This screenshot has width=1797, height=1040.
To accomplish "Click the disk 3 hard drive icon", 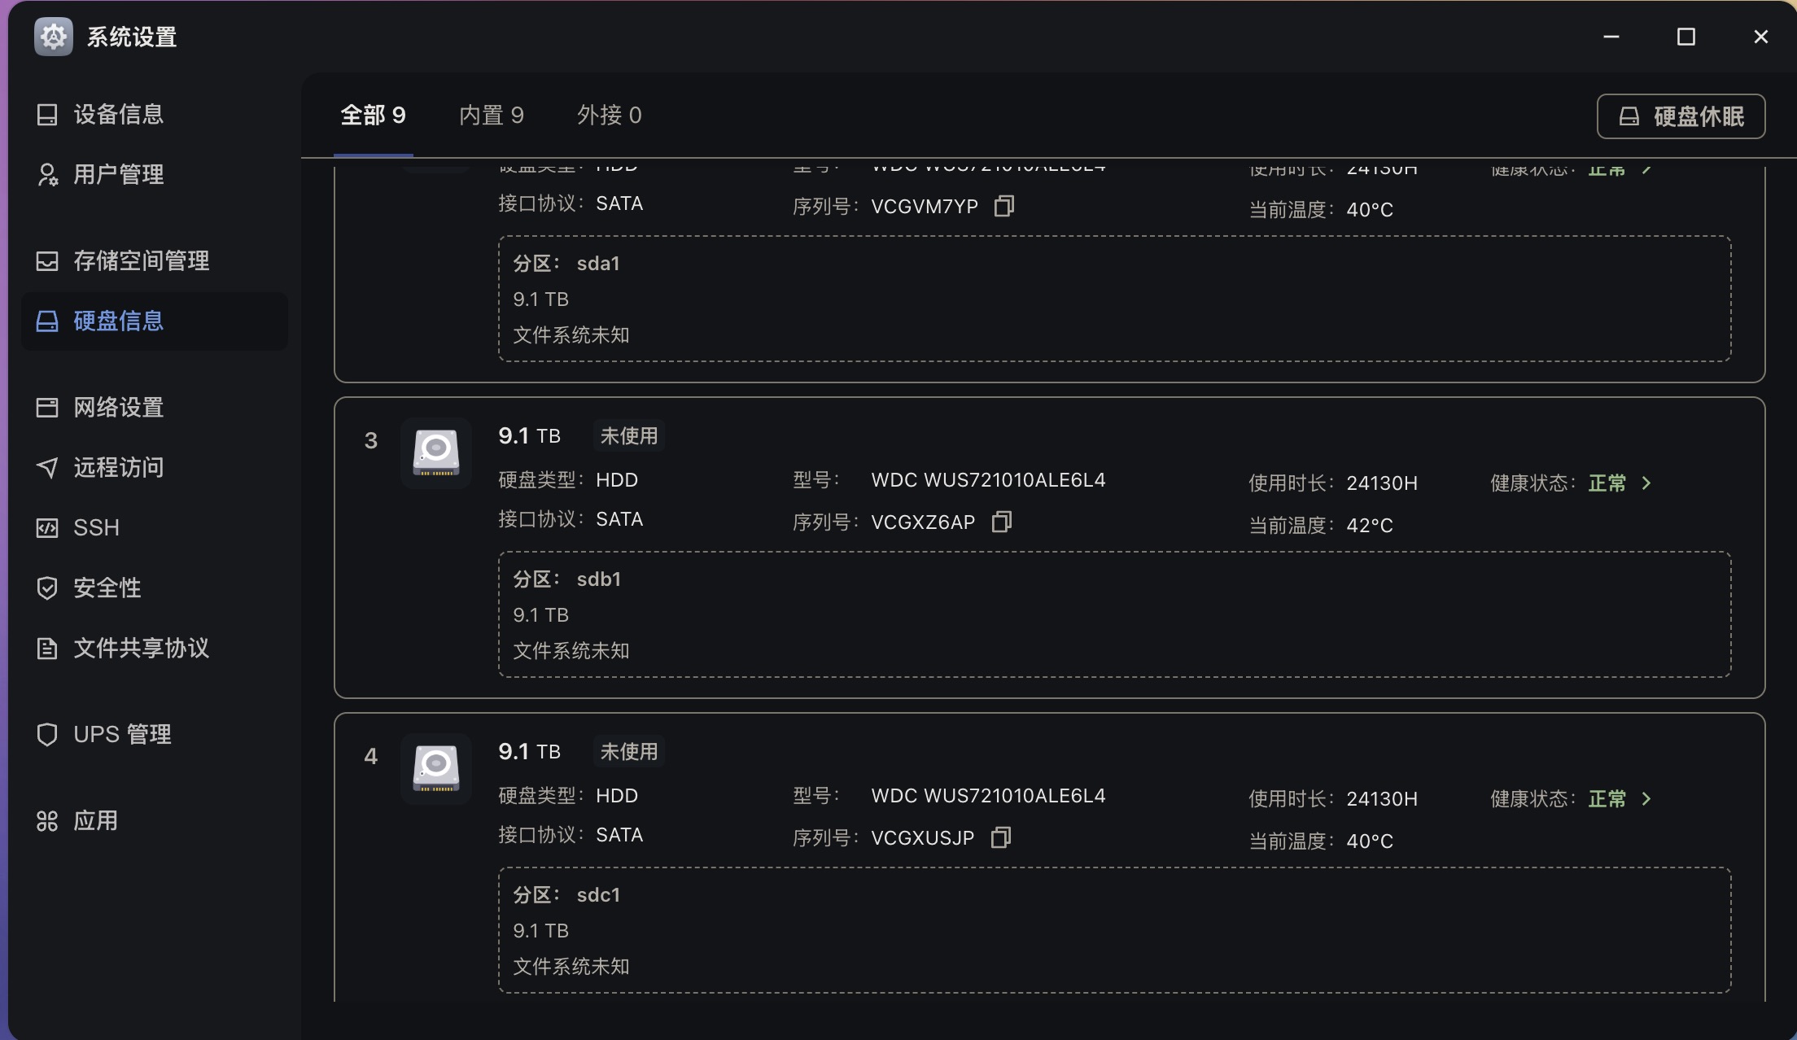I will click(x=436, y=452).
